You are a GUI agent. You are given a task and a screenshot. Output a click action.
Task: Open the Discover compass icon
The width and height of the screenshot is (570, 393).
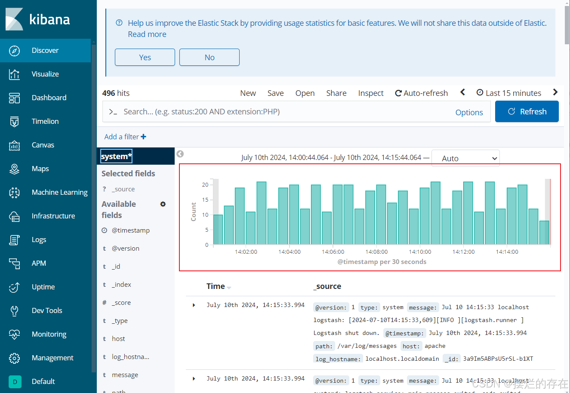14,51
